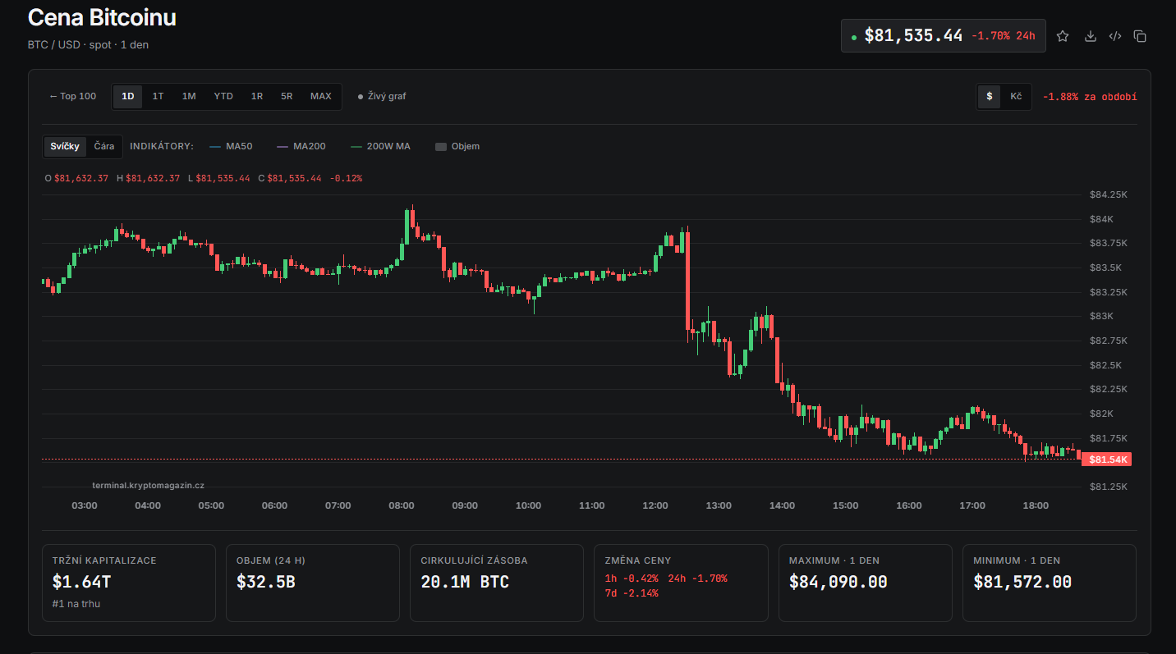Switch currency to Kč
The height and width of the screenshot is (654, 1176).
[1016, 96]
